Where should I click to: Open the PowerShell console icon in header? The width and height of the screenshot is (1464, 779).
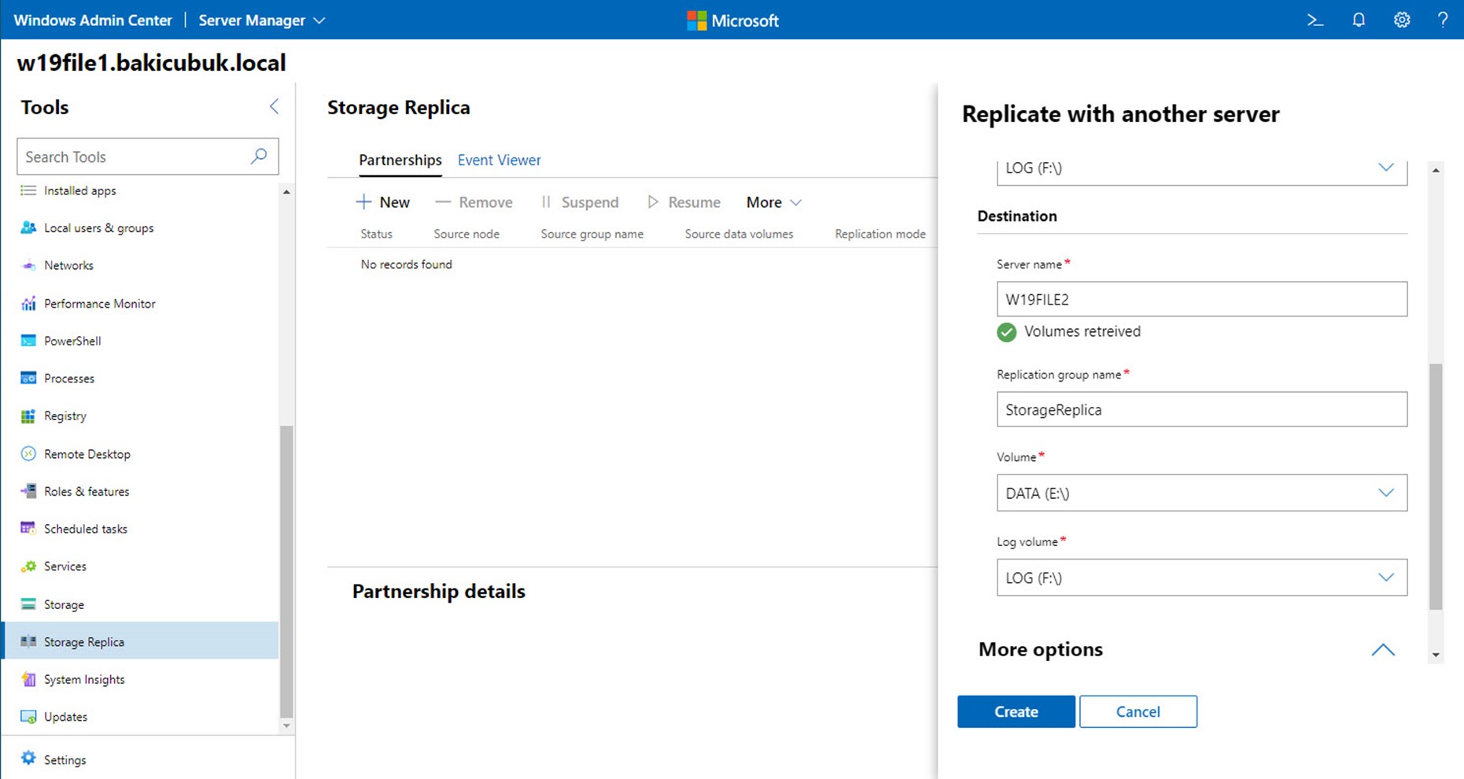coord(1315,20)
